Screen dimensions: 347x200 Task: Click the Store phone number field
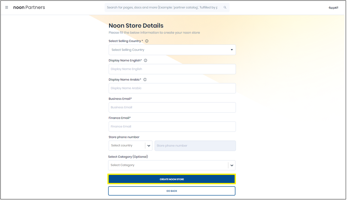click(x=195, y=146)
